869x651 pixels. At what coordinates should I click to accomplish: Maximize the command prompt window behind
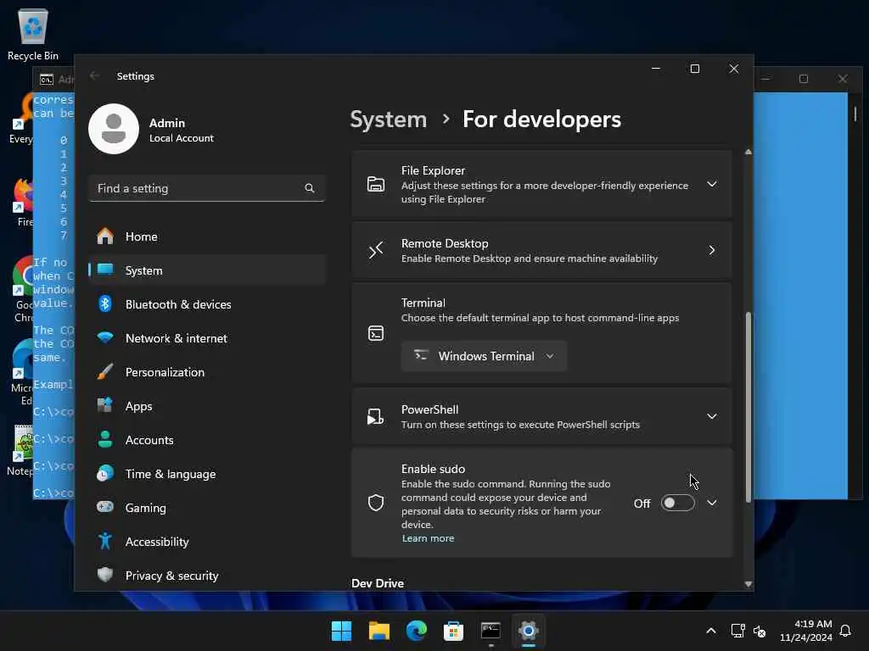point(804,79)
